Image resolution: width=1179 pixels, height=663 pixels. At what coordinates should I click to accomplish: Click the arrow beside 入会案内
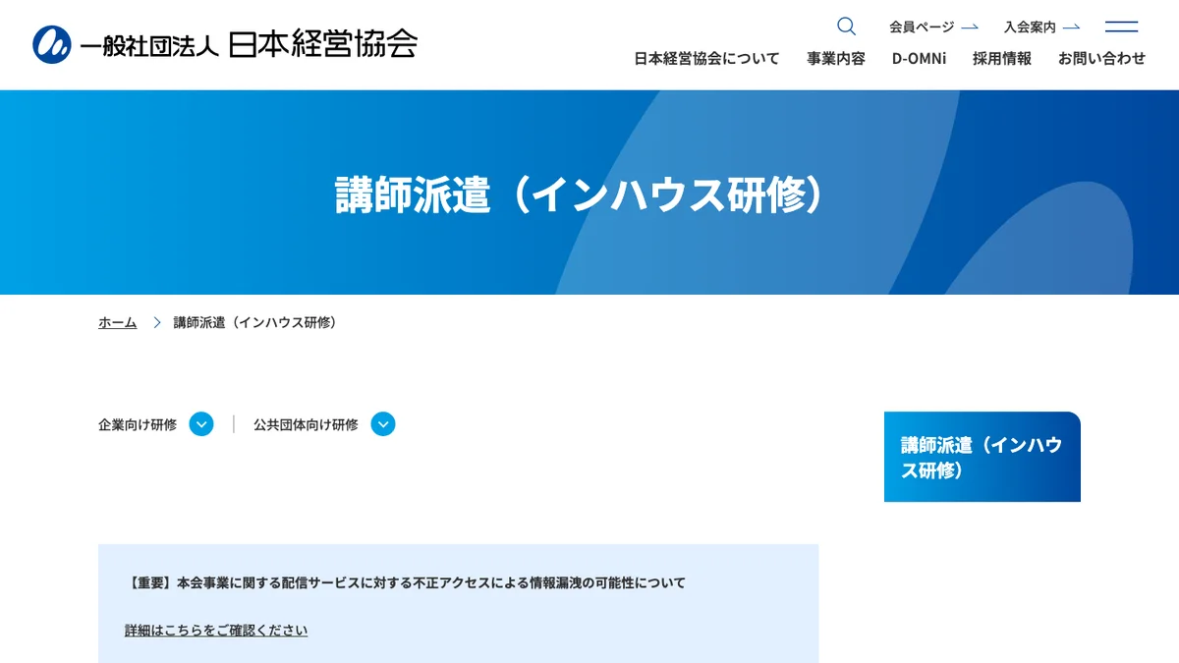(x=1071, y=28)
